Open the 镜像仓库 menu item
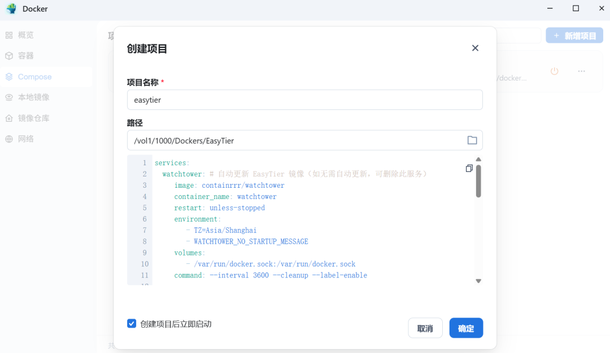 [46, 118]
